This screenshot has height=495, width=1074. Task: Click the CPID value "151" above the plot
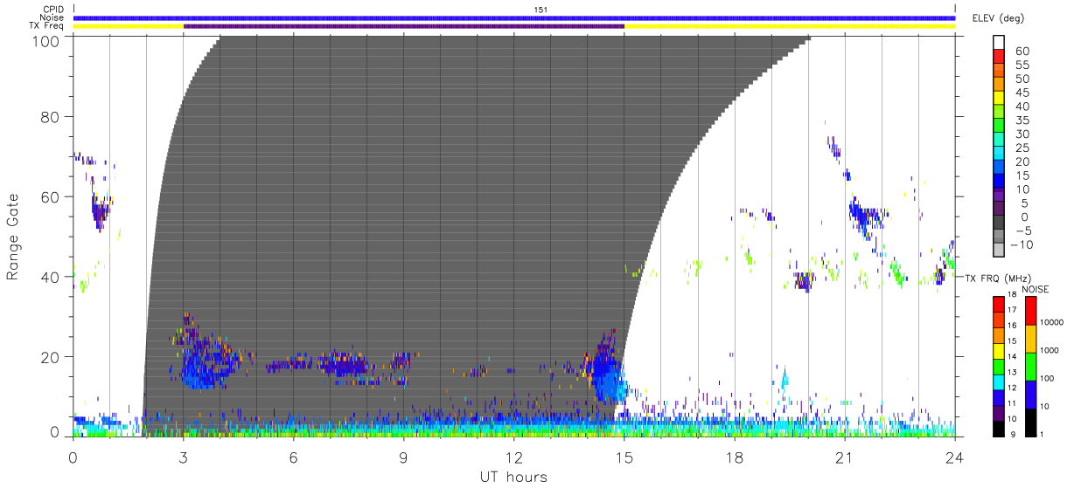click(540, 9)
